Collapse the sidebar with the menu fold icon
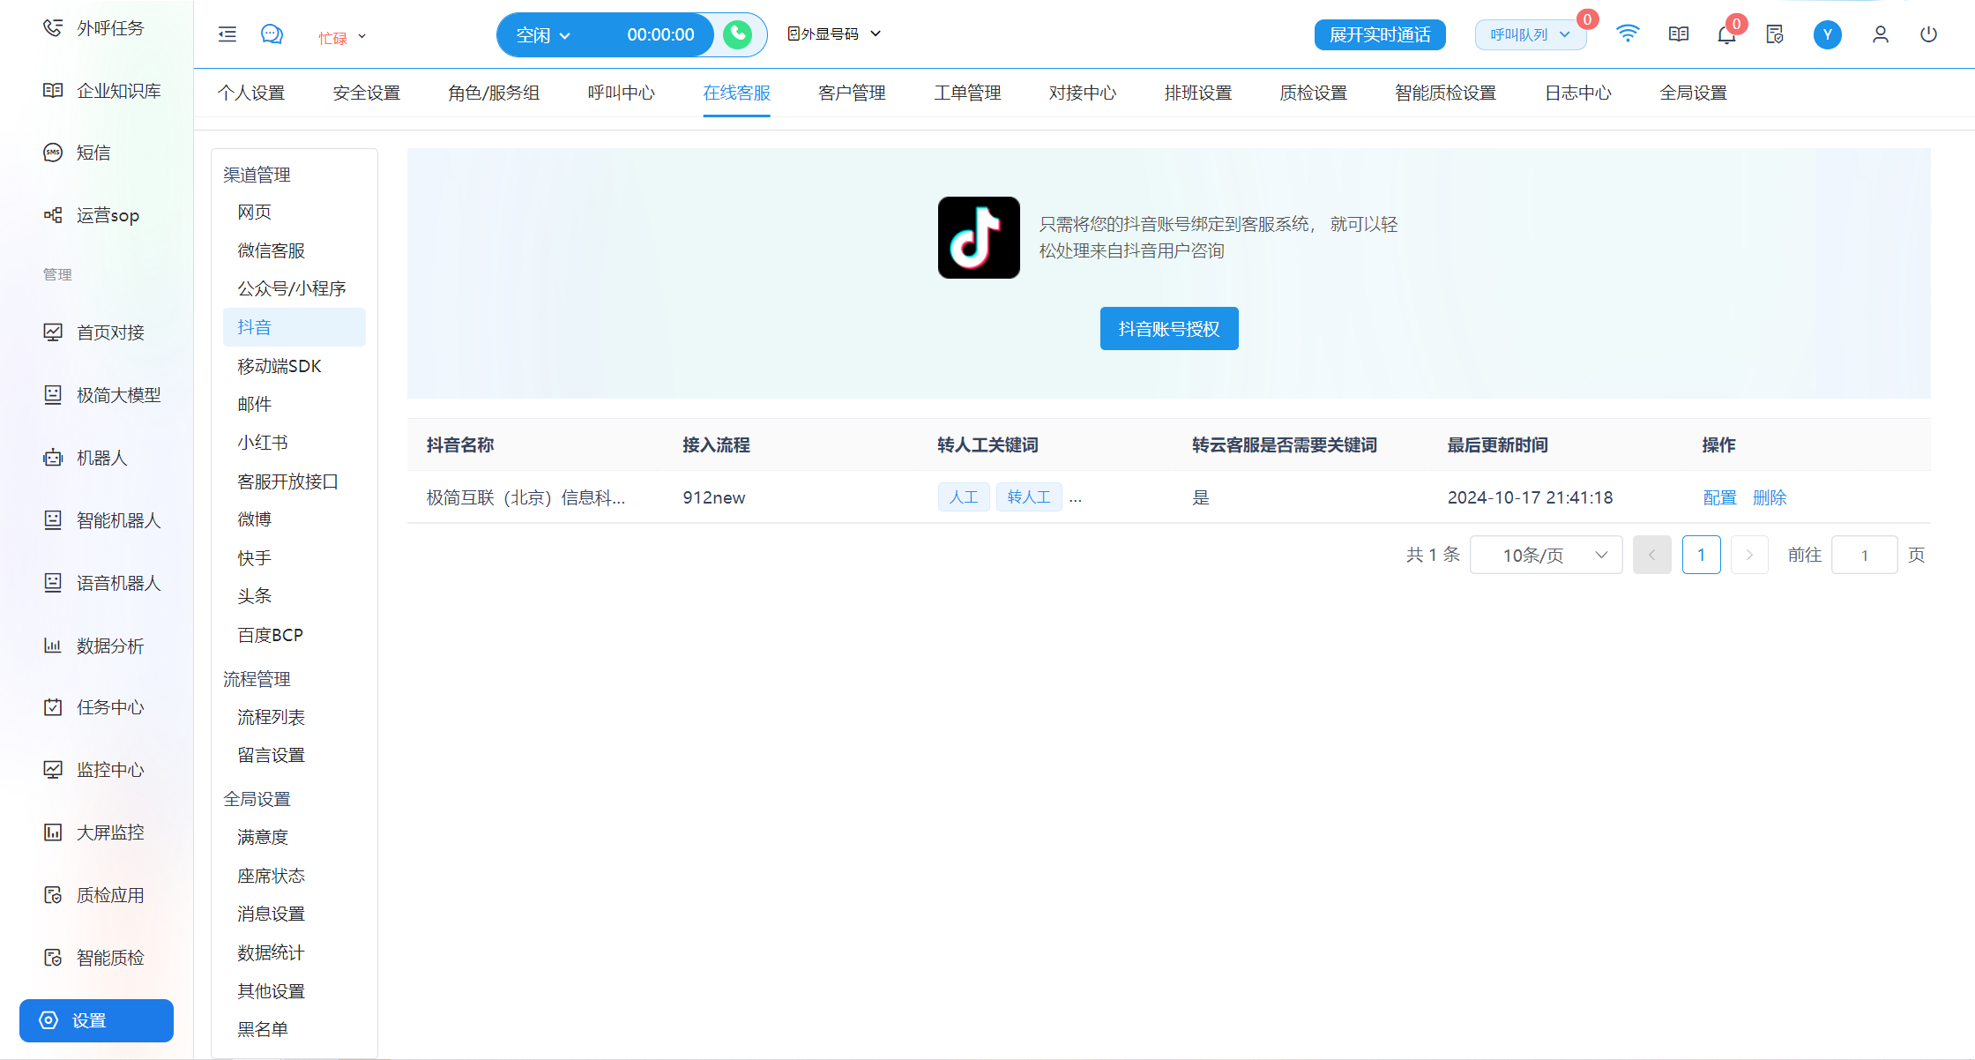This screenshot has width=1975, height=1060. pyautogui.click(x=227, y=34)
